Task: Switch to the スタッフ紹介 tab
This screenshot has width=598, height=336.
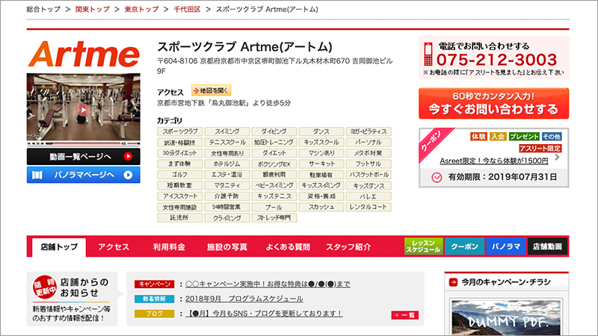Action: tap(348, 247)
